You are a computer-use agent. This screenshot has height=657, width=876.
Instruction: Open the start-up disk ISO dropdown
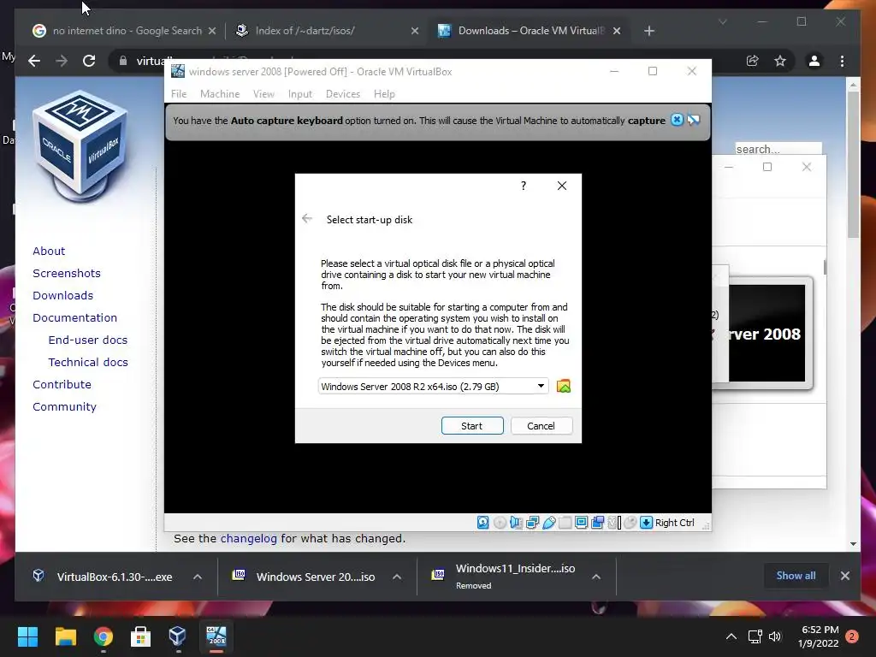(433, 386)
